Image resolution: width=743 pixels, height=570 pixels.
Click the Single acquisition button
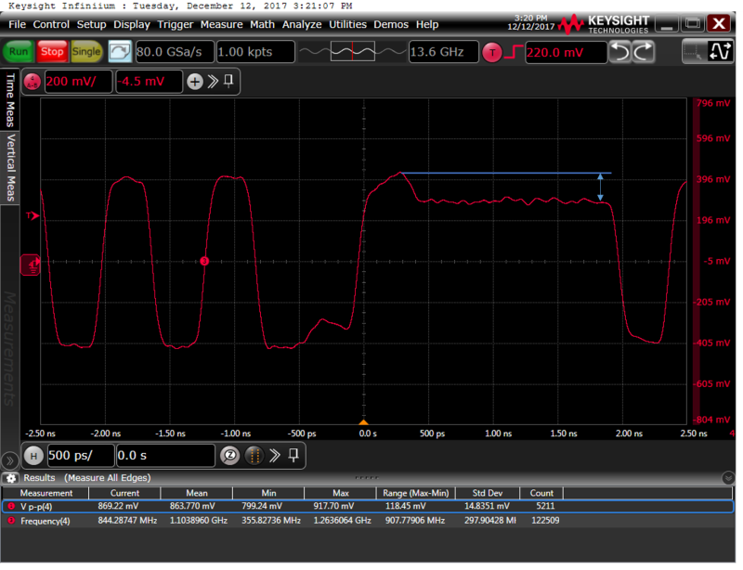[x=85, y=52]
